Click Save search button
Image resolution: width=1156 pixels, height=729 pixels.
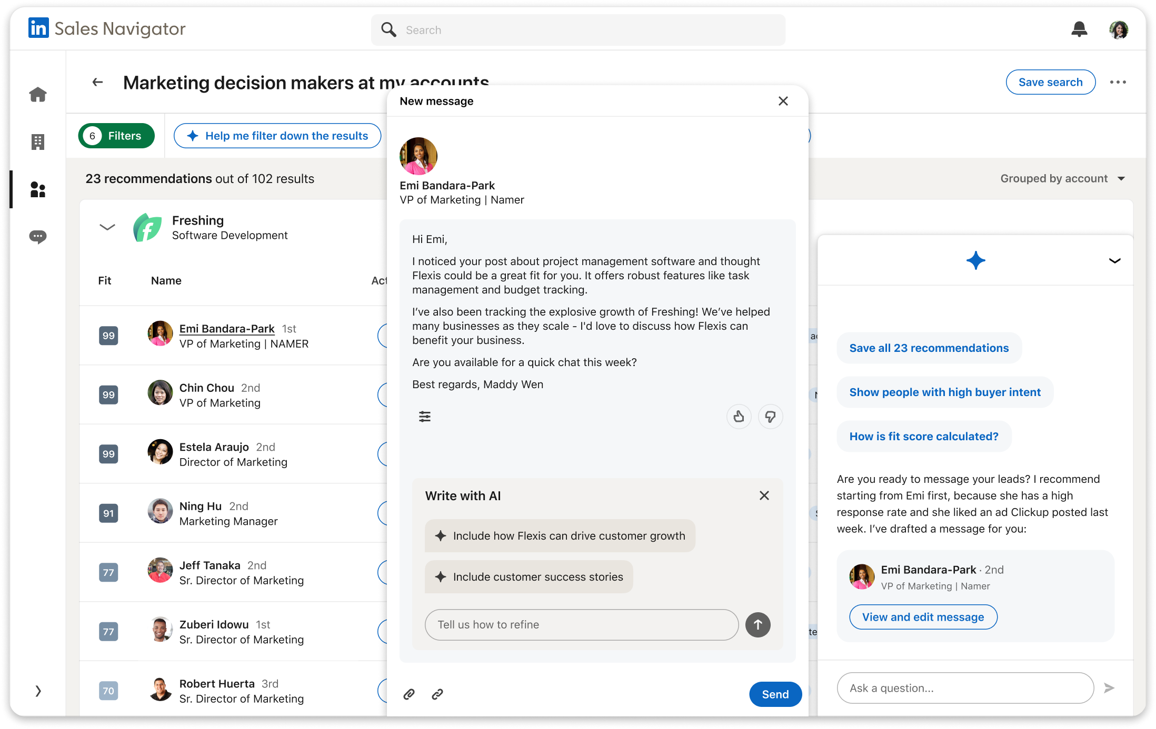pyautogui.click(x=1050, y=82)
